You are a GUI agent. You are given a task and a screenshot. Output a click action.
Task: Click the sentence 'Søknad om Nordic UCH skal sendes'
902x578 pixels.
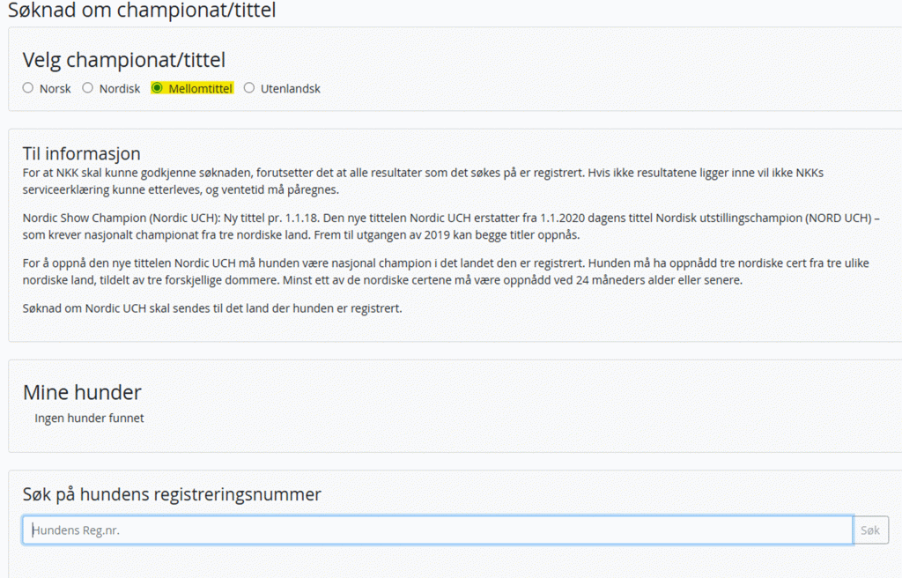pos(212,309)
